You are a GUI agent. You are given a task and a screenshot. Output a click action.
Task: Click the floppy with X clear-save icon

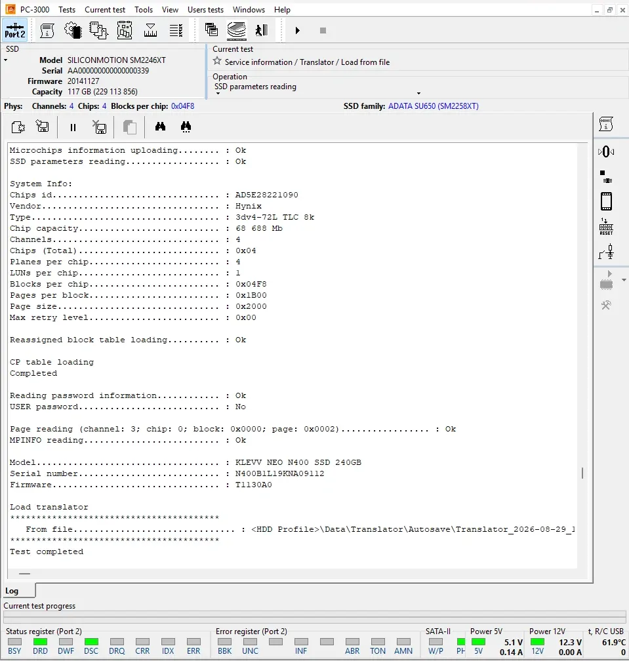[99, 127]
